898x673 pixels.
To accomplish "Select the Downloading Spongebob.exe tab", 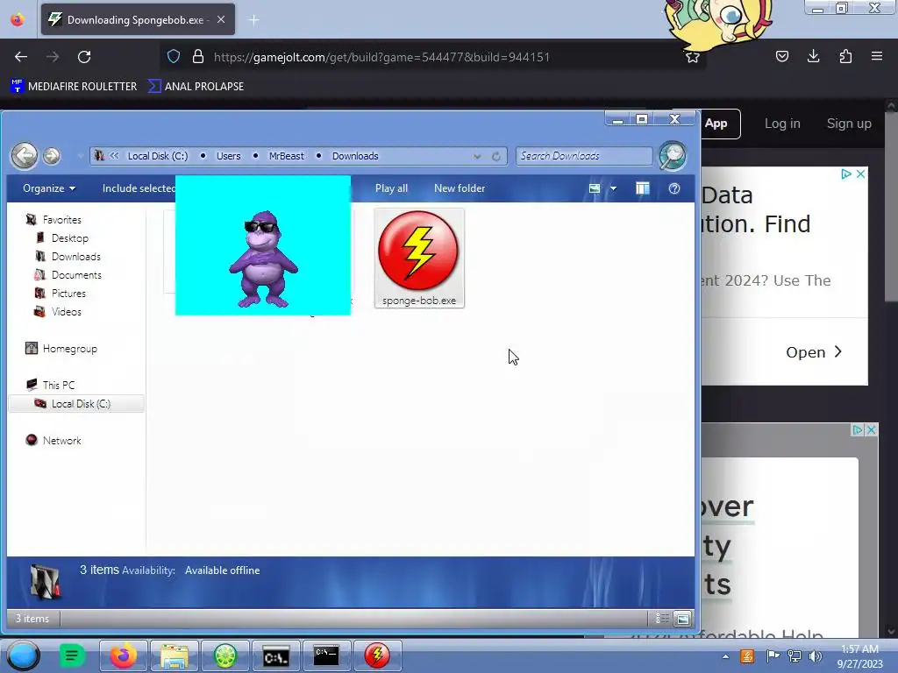I will pos(138,19).
